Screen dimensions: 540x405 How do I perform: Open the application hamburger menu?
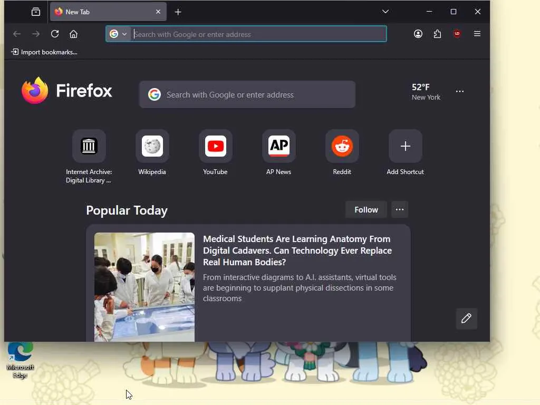coord(477,34)
